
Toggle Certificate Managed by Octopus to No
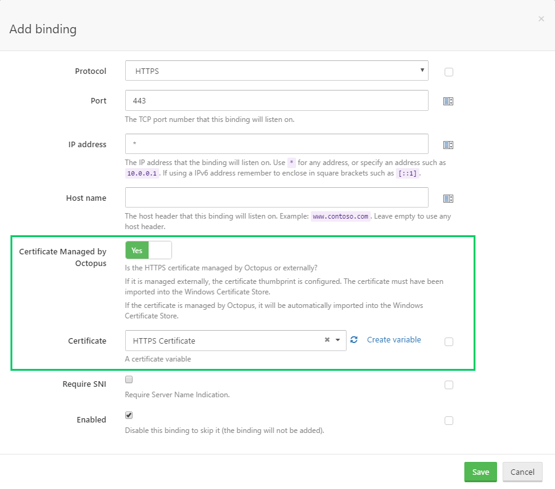(160, 250)
